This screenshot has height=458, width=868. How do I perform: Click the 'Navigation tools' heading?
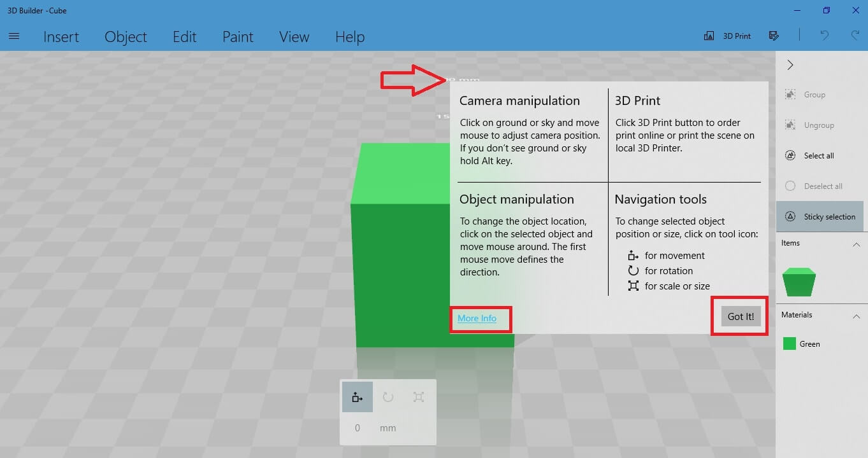coord(660,199)
